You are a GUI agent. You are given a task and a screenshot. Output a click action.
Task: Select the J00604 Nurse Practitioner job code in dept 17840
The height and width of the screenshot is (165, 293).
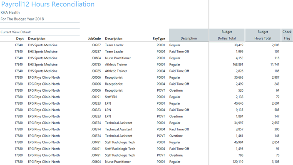tap(96, 58)
